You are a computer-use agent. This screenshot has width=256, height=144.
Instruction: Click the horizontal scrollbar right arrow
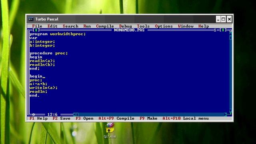(226, 114)
